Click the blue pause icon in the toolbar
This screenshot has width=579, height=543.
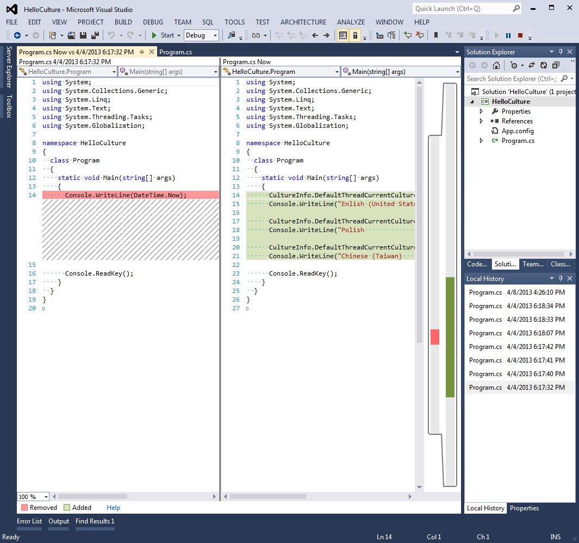click(x=508, y=35)
